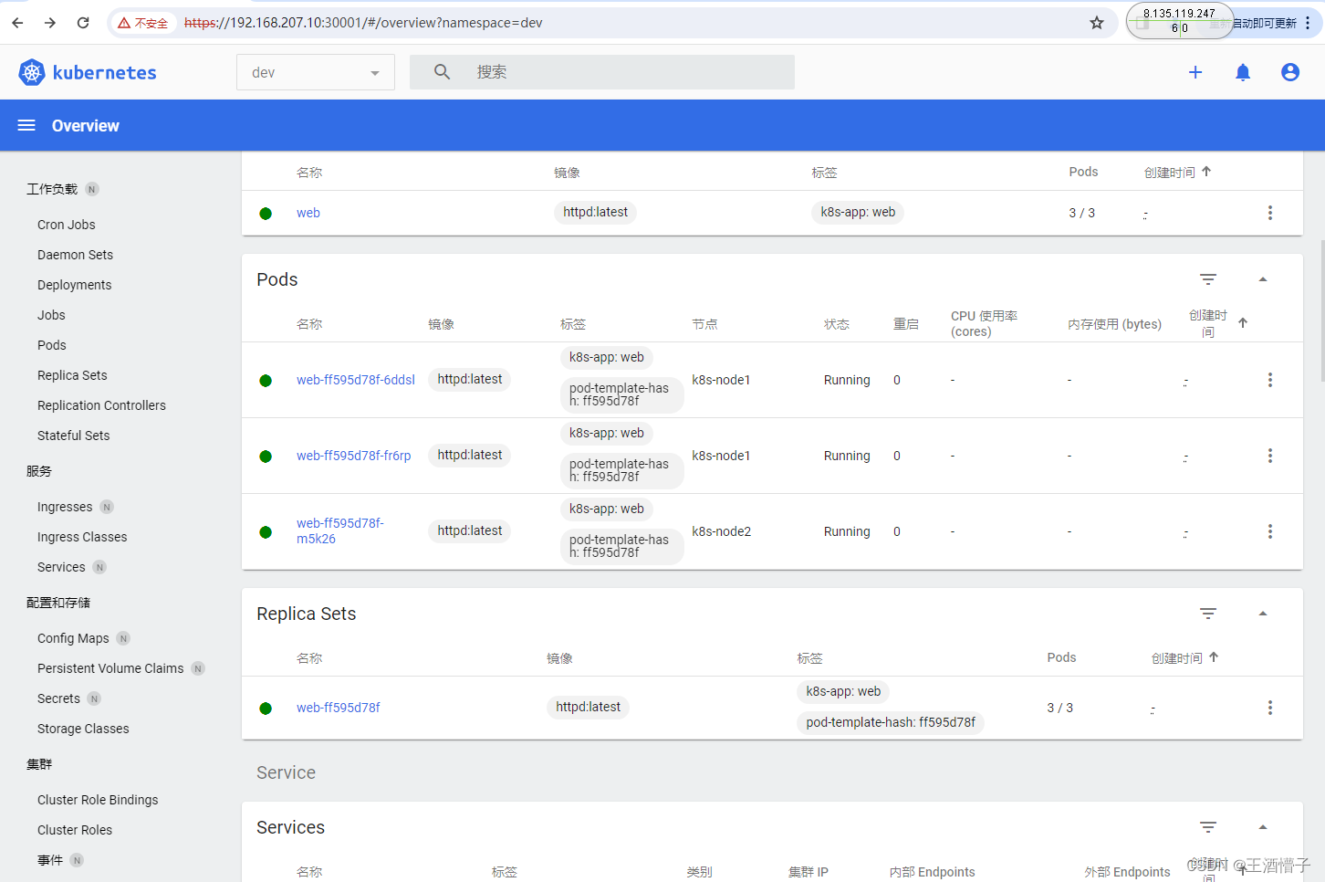Image resolution: width=1325 pixels, height=882 pixels.
Task: Open Cluster Role Bindings in sidebar
Action: 98,800
